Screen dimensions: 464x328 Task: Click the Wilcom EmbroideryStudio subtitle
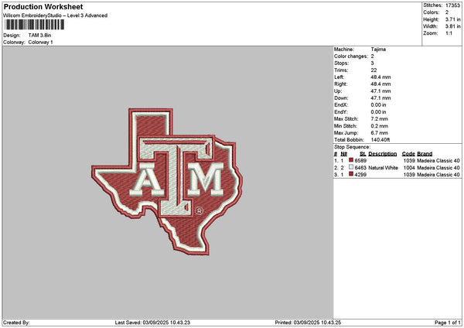tap(55, 15)
